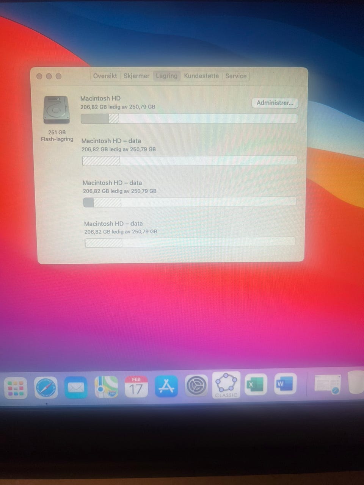The image size is (364, 485).
Task: Open Calendar showing Feb 17
Action: coord(136,386)
